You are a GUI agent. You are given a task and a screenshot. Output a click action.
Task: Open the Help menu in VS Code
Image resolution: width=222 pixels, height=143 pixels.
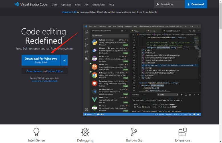click(135, 27)
